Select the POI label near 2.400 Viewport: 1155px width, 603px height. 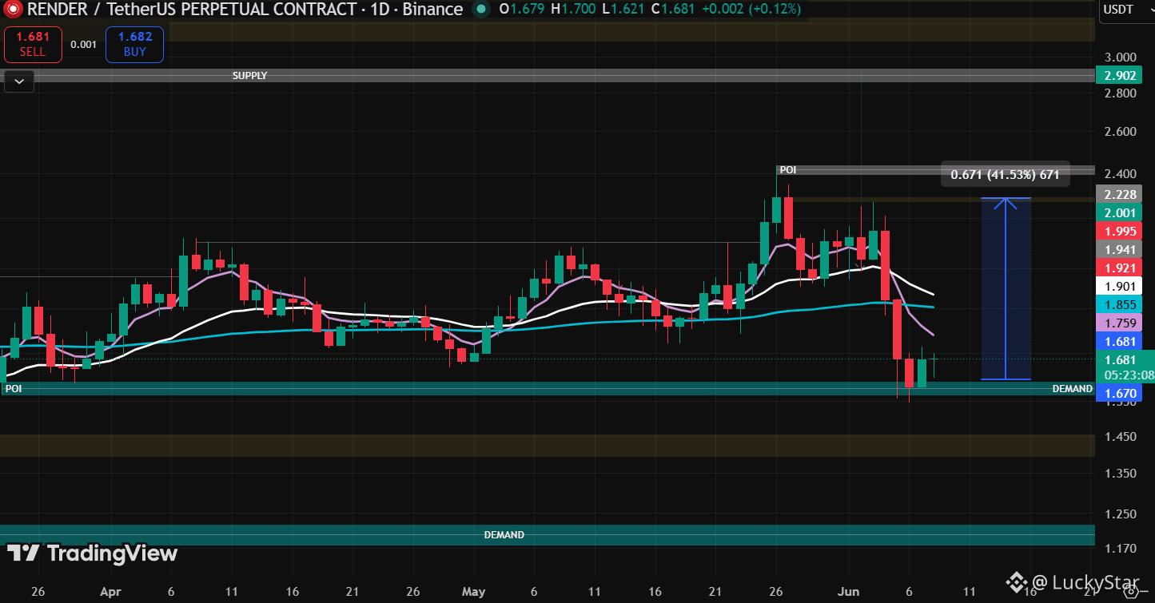pyautogui.click(x=788, y=170)
